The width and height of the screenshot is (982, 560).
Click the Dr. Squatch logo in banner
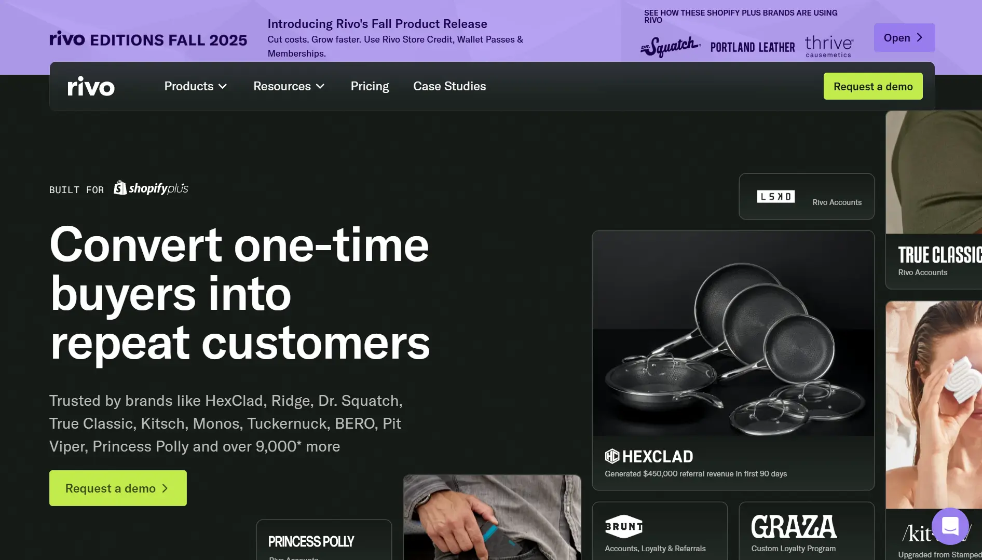click(671, 47)
